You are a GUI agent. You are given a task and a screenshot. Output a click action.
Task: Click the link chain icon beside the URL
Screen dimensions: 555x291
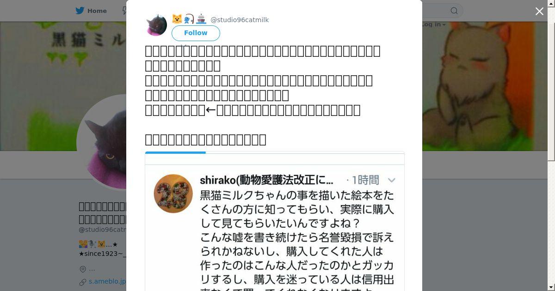pyautogui.click(x=83, y=281)
